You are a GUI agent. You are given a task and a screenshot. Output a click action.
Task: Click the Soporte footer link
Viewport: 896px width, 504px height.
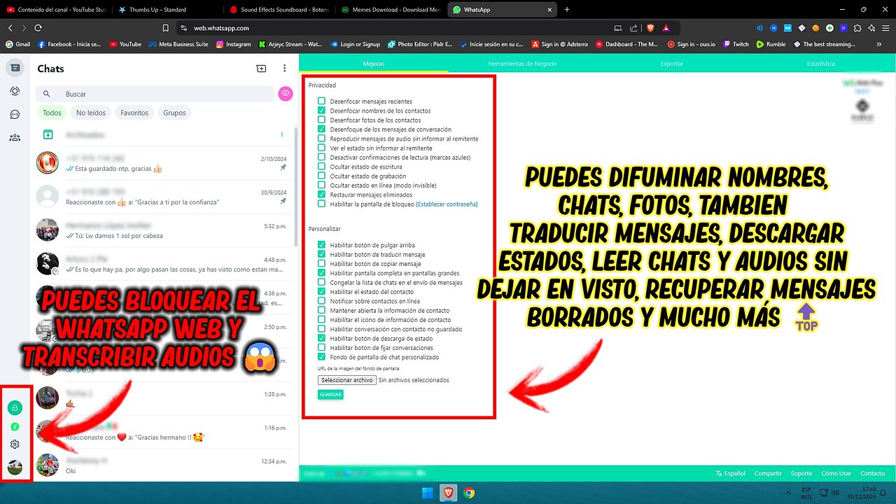click(x=801, y=474)
